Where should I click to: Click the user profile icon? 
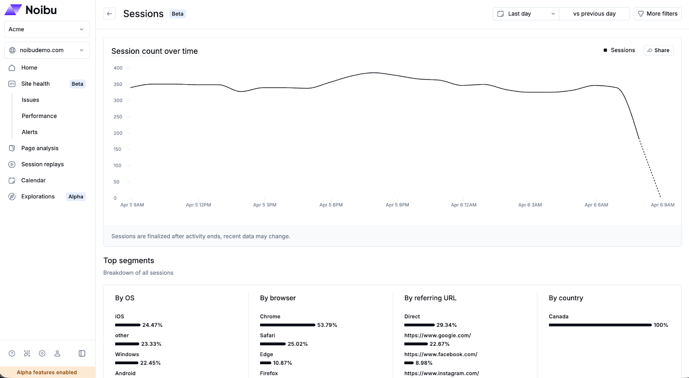(x=57, y=353)
